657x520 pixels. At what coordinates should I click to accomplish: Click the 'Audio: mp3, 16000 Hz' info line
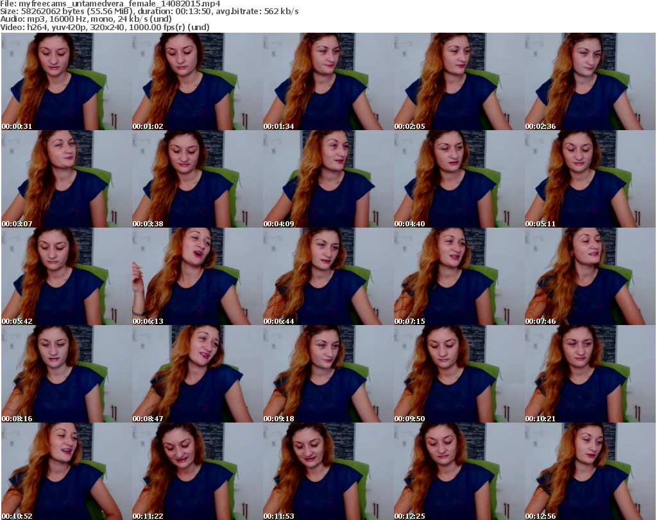point(86,19)
